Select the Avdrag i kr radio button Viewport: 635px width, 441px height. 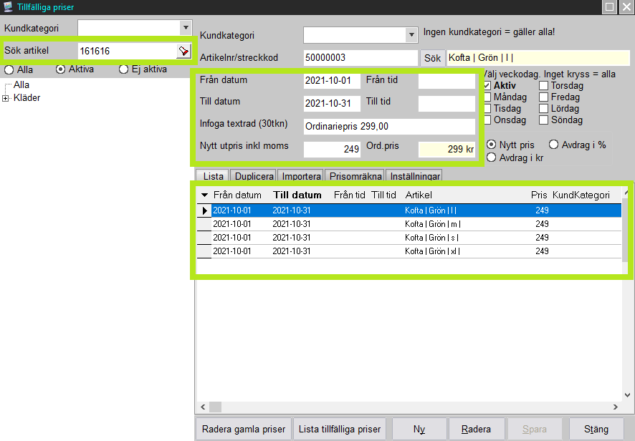(492, 157)
